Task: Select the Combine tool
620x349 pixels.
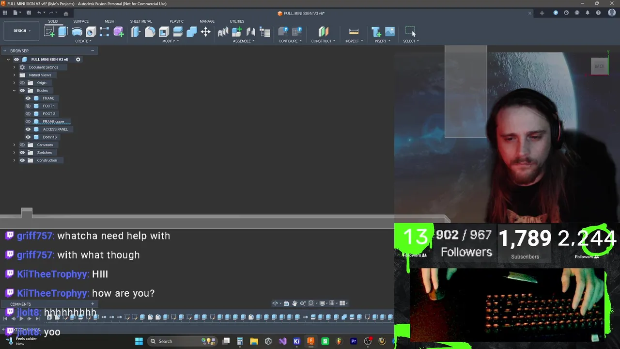Action: (x=192, y=32)
